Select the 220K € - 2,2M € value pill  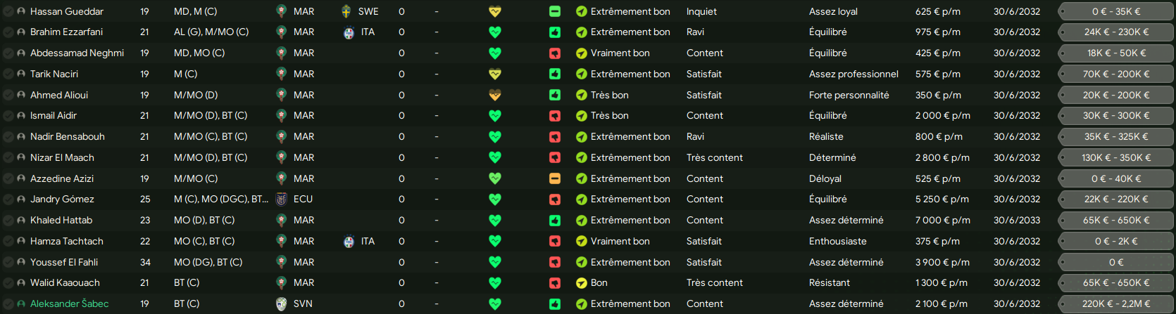point(1116,303)
